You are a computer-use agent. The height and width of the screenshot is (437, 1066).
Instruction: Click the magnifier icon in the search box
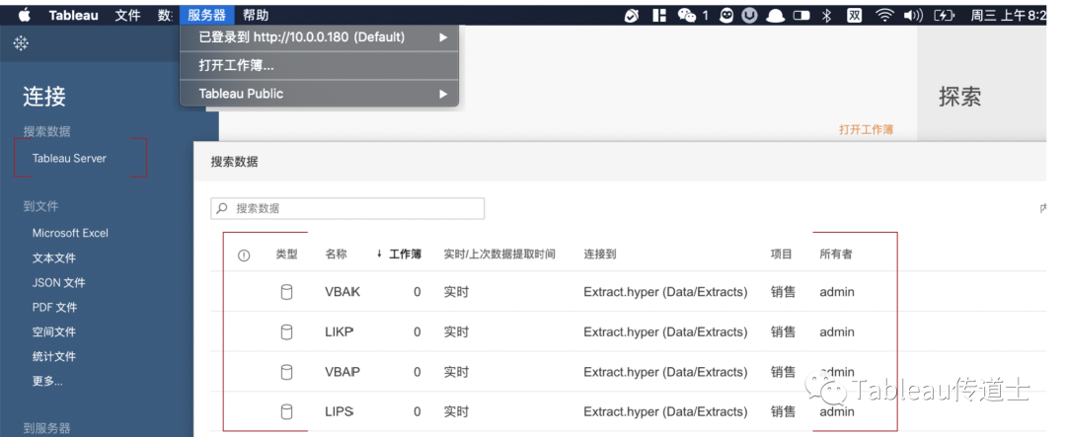[x=222, y=209]
